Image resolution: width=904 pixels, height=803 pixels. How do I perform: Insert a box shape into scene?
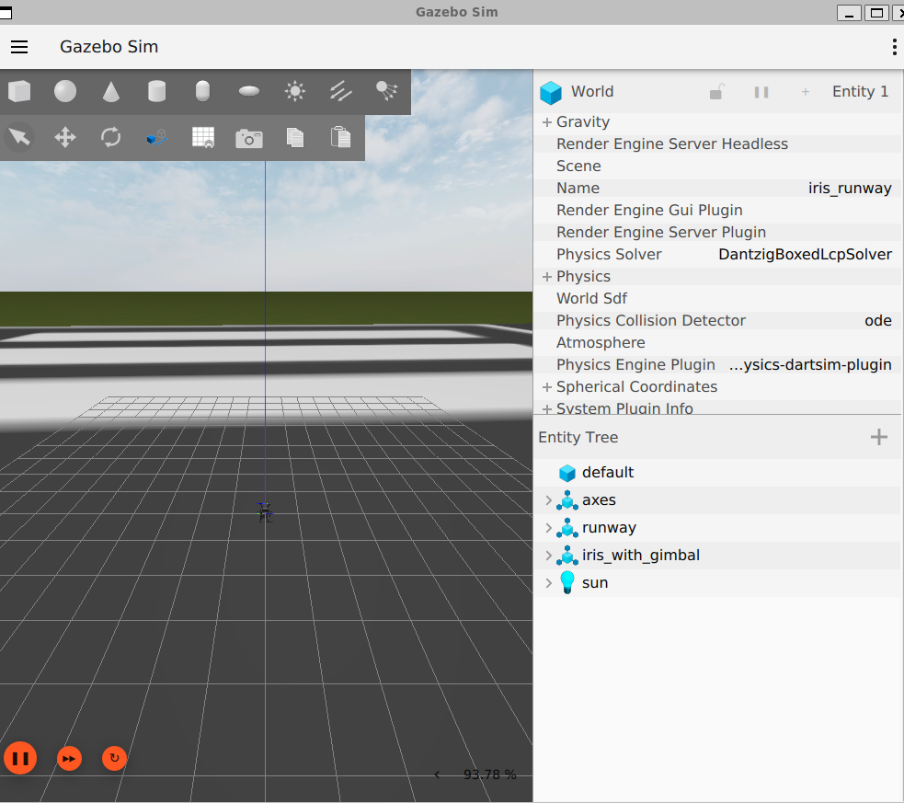(19, 91)
